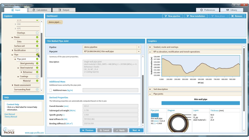The height and width of the screenshot is (140, 249).
Task: Click the SAGE Profile logo
Action: click(x=9, y=131)
